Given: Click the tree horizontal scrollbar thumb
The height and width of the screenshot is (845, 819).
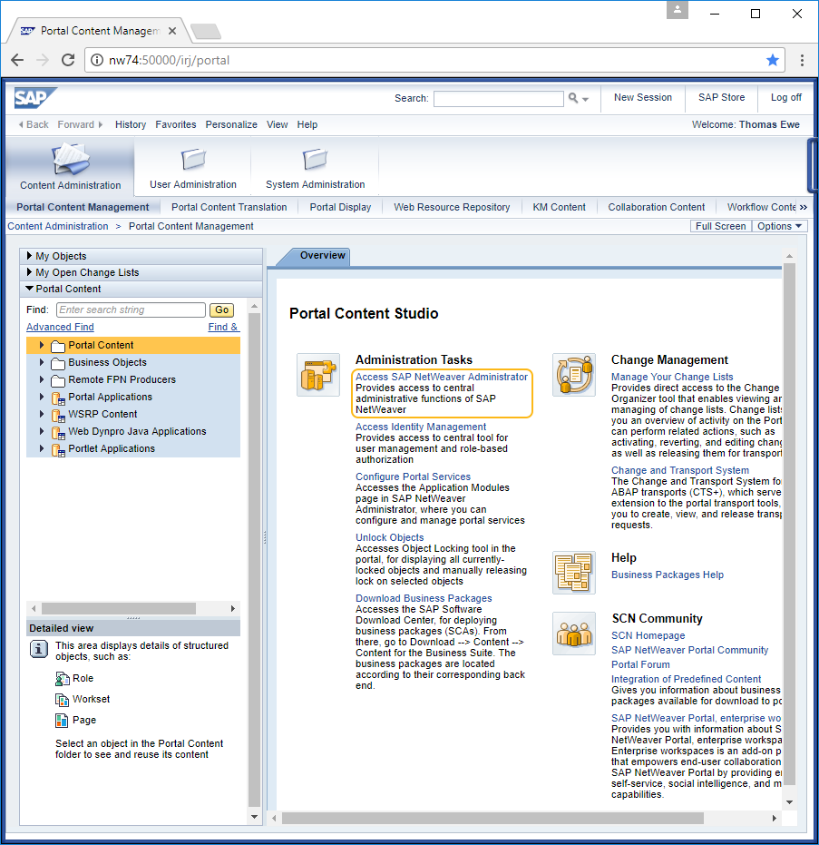Looking at the screenshot, I should pyautogui.click(x=119, y=608).
